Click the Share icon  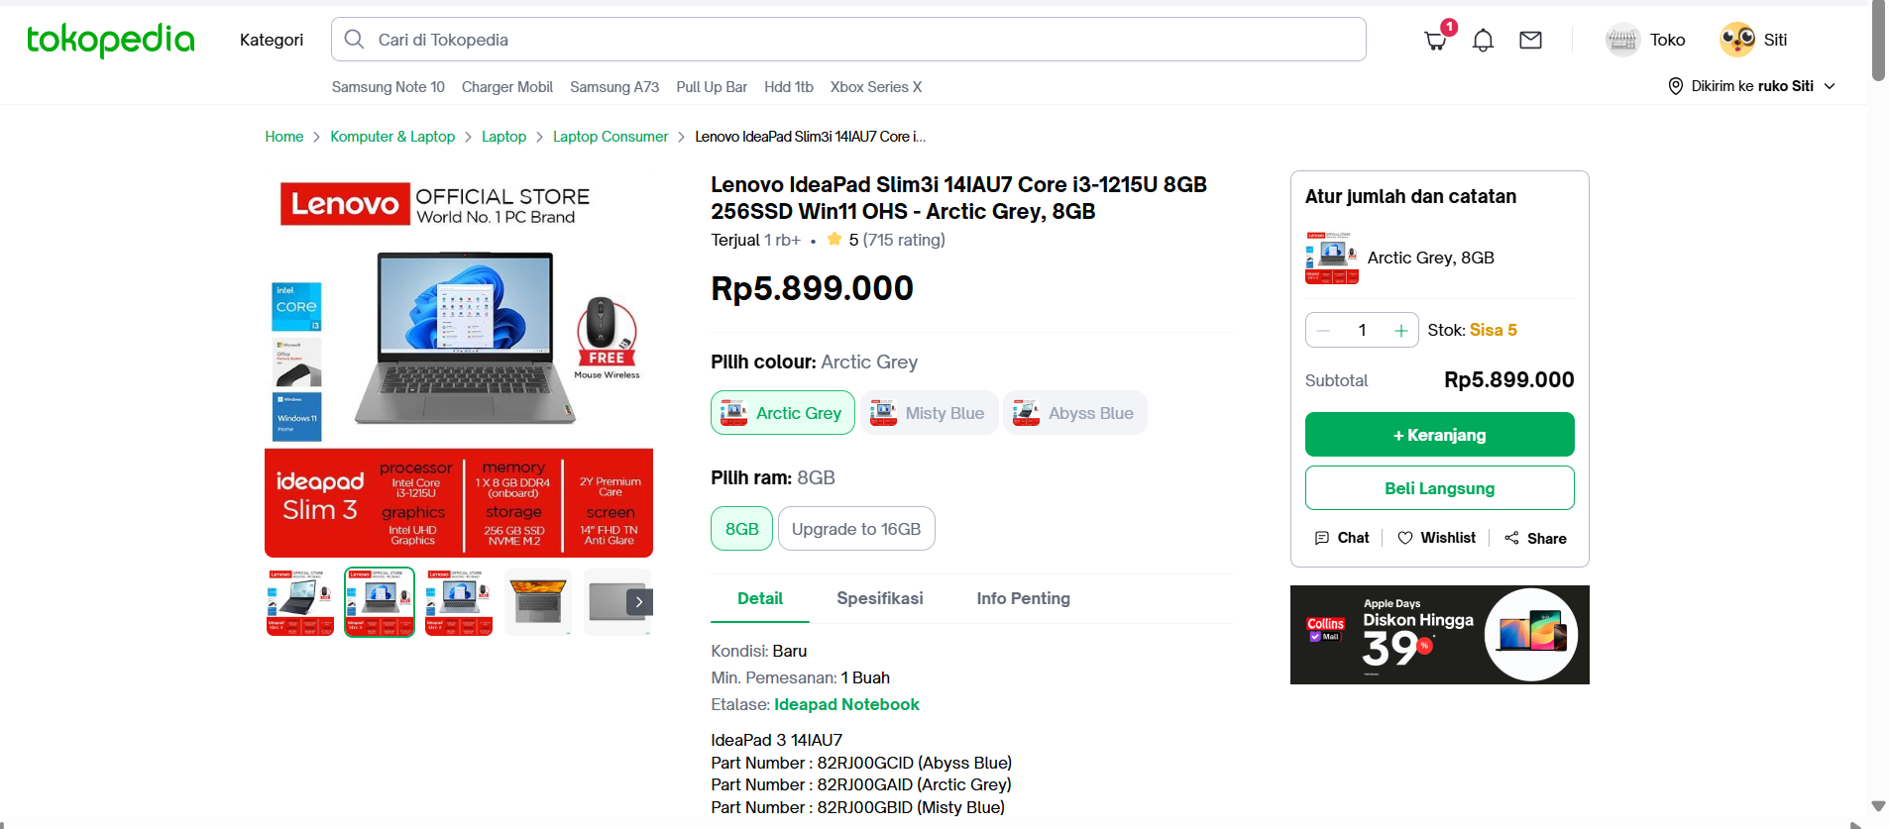click(x=1511, y=538)
